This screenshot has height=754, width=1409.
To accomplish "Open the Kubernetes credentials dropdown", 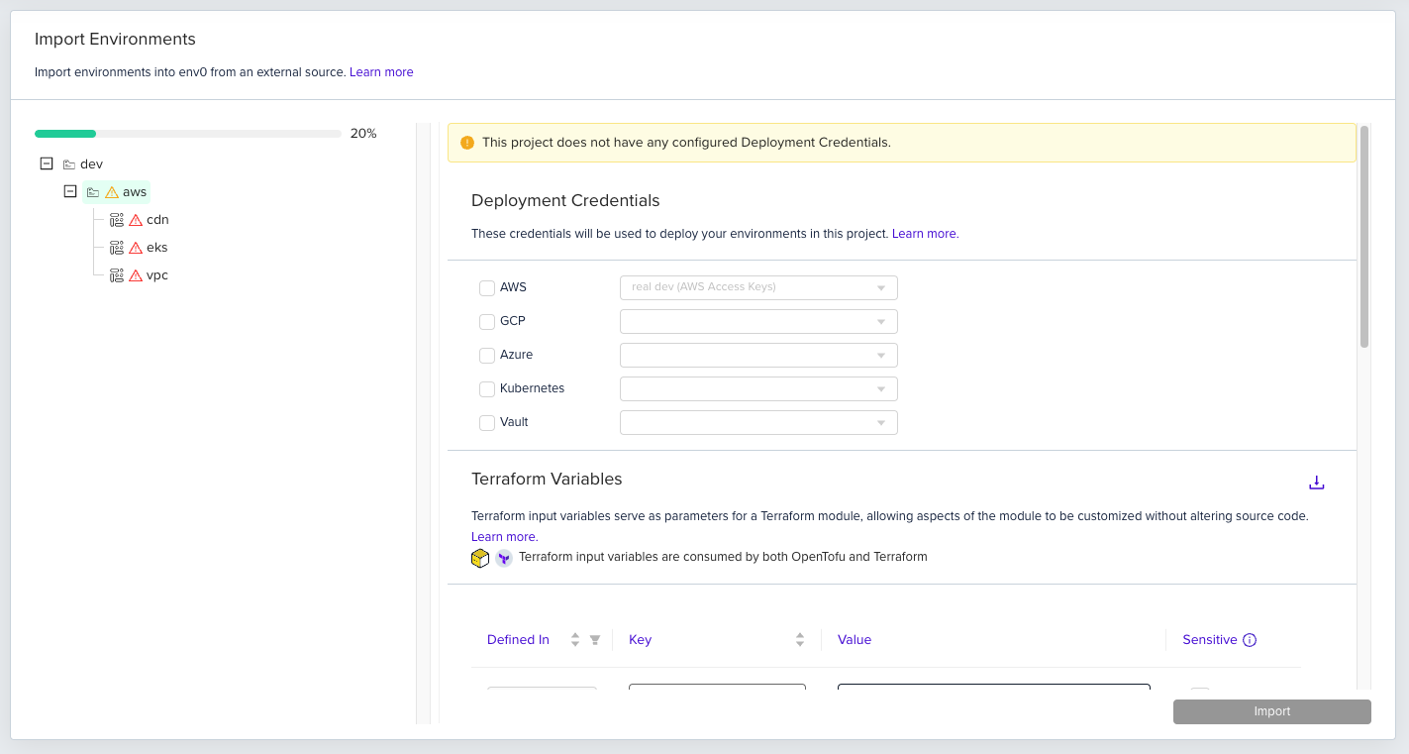I will pyautogui.click(x=758, y=388).
